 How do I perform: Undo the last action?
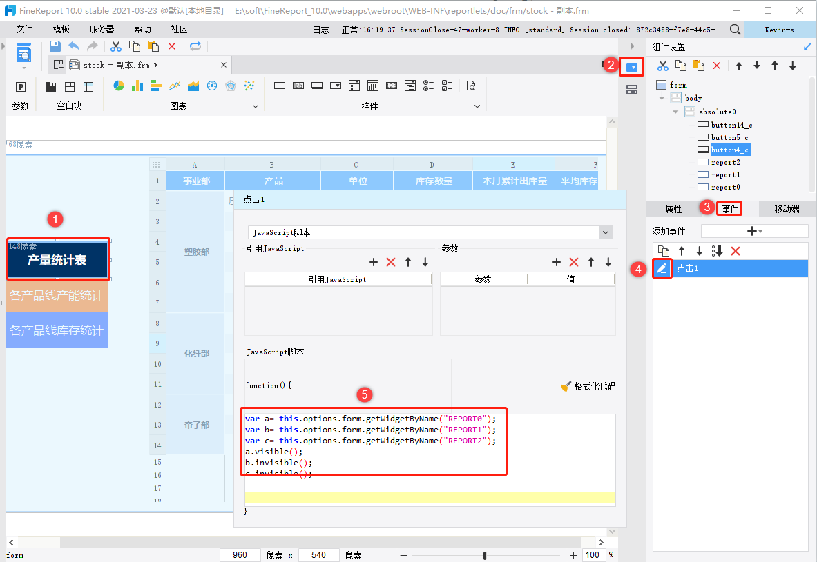tap(74, 46)
